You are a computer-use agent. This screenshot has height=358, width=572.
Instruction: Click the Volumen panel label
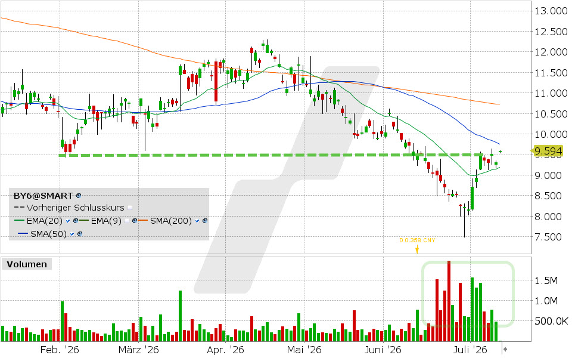[27, 264]
